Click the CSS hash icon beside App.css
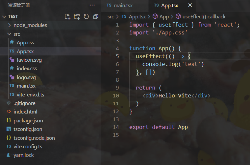250x165 pixels. 12,42
